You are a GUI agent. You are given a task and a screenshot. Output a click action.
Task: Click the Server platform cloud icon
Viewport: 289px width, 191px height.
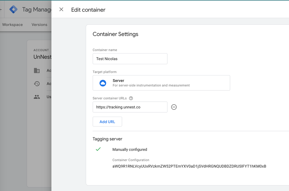click(103, 83)
